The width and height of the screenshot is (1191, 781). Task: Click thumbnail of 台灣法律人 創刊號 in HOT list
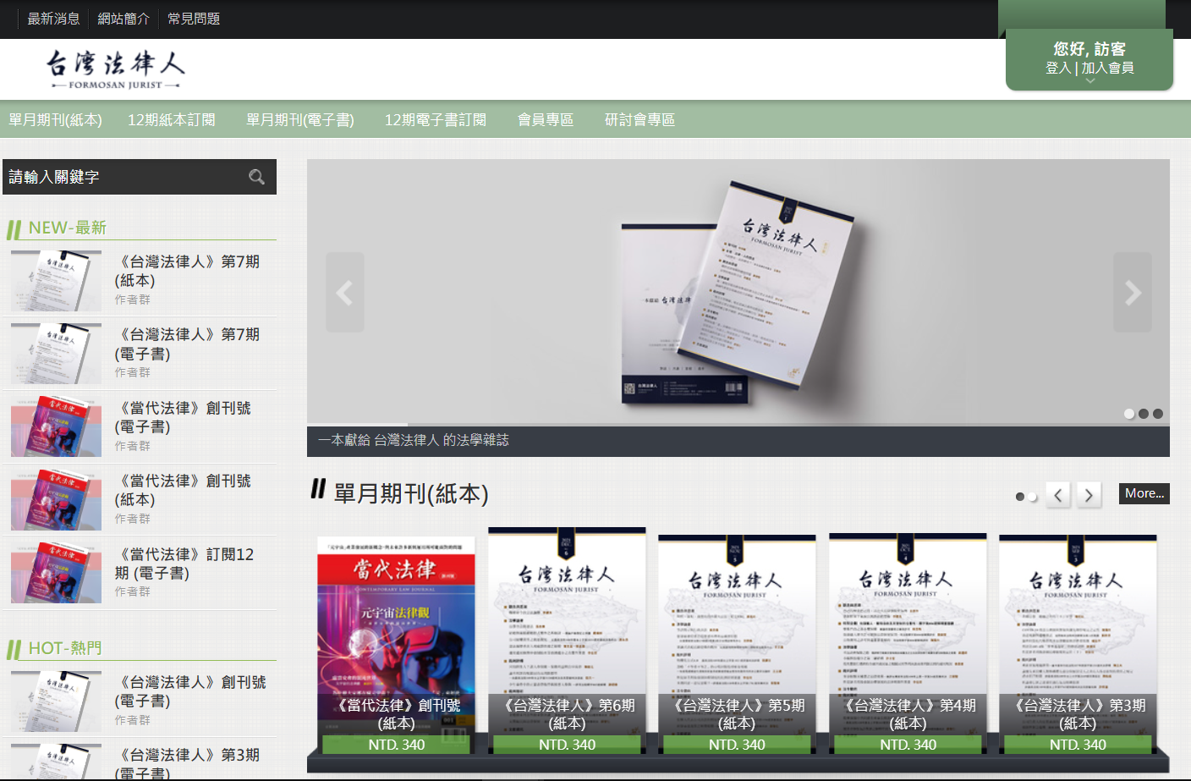[x=56, y=701]
